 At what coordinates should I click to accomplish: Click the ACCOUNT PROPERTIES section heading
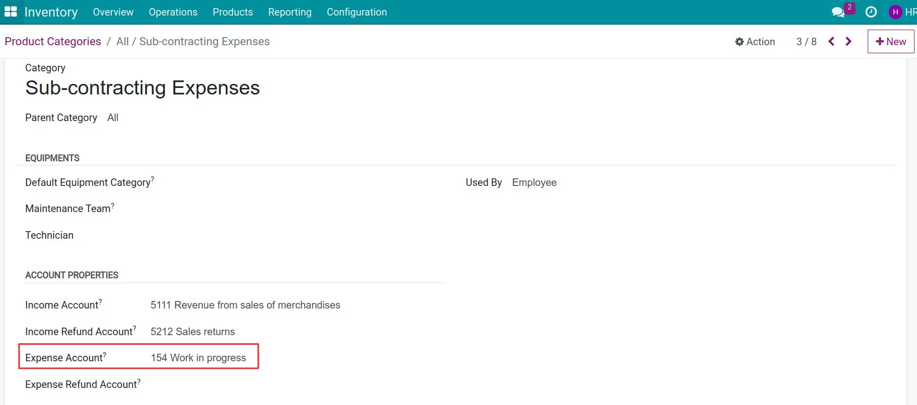(72, 275)
